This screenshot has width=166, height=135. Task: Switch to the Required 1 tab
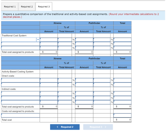pyautogui.click(x=10, y=6)
